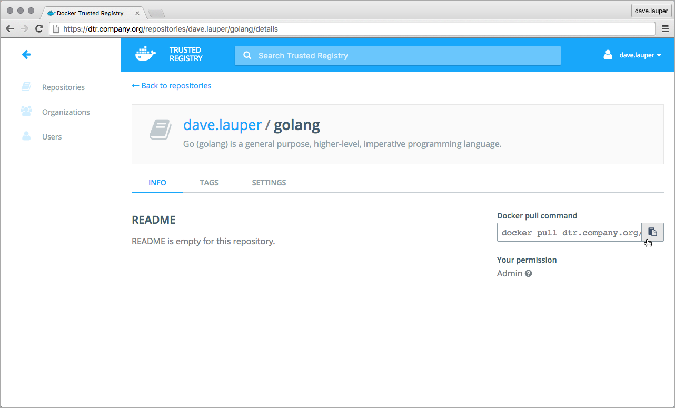Open the SETTINGS tab
The height and width of the screenshot is (408, 675).
tap(269, 183)
